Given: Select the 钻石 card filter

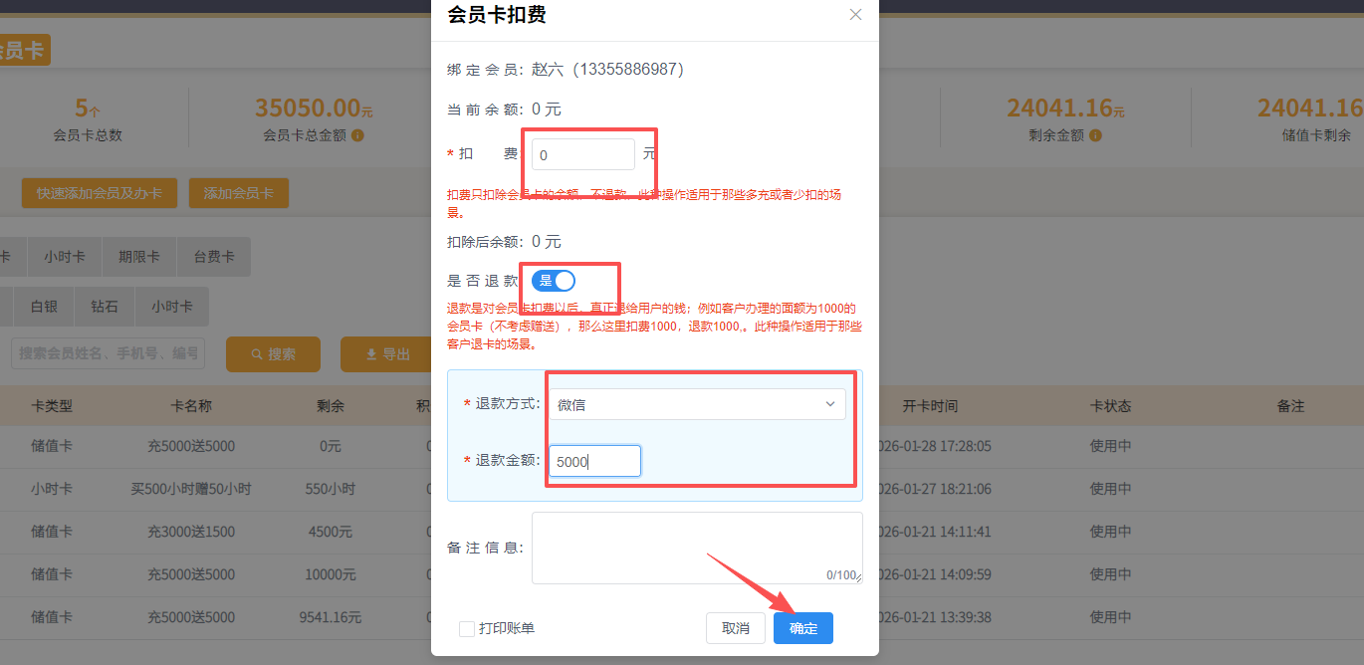Looking at the screenshot, I should point(105,306).
